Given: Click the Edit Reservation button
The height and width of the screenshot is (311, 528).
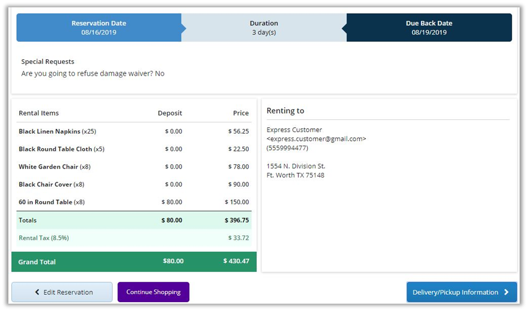Looking at the screenshot, I should [x=62, y=292].
